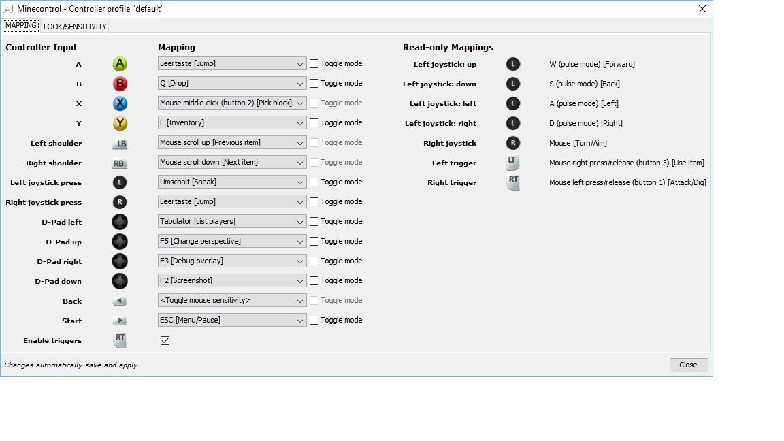Open the A button mapping dropdown
Image resolution: width=784 pixels, height=441 pixels.
click(x=232, y=63)
